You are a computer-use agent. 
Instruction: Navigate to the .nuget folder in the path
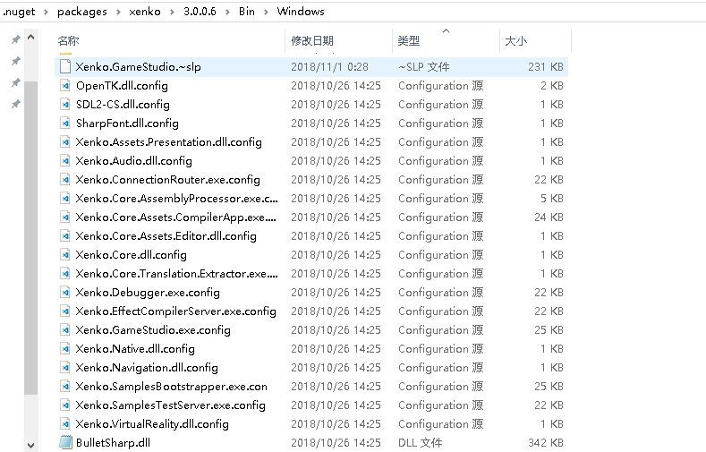[x=19, y=12]
